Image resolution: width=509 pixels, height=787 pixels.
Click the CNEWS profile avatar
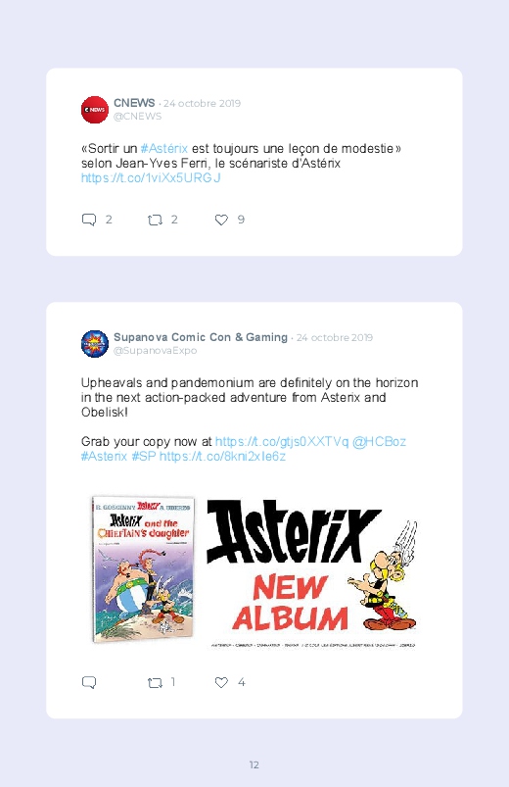[95, 110]
